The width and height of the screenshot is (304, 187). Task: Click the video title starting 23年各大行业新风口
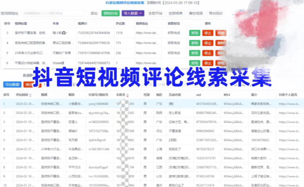pyautogui.click(x=31, y=53)
